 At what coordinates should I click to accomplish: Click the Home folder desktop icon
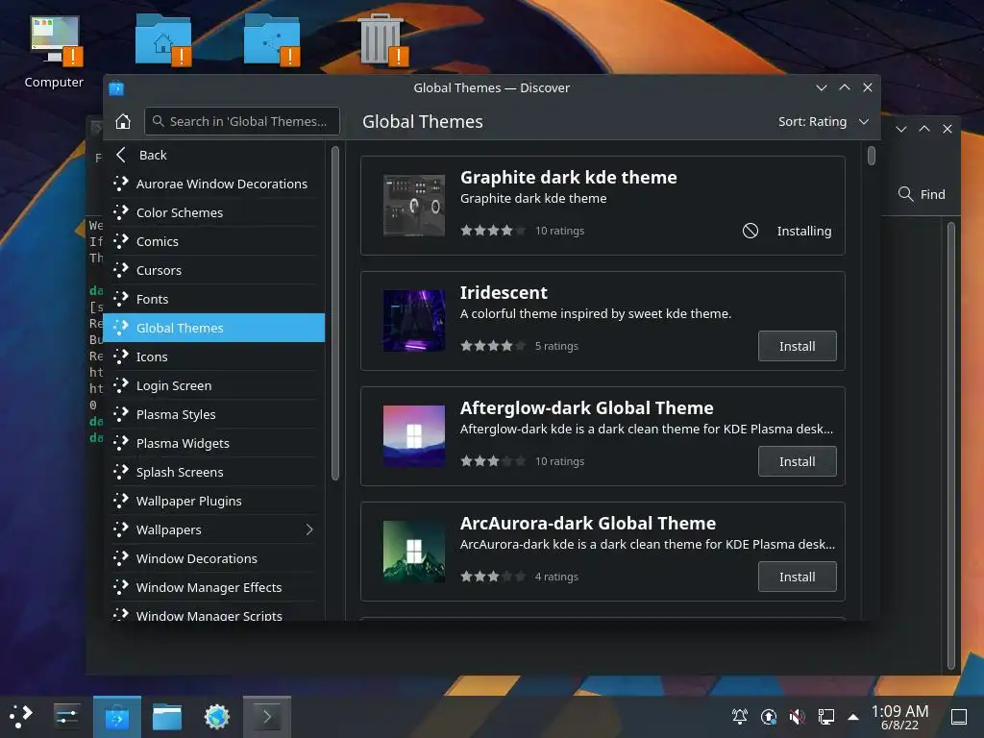(163, 38)
